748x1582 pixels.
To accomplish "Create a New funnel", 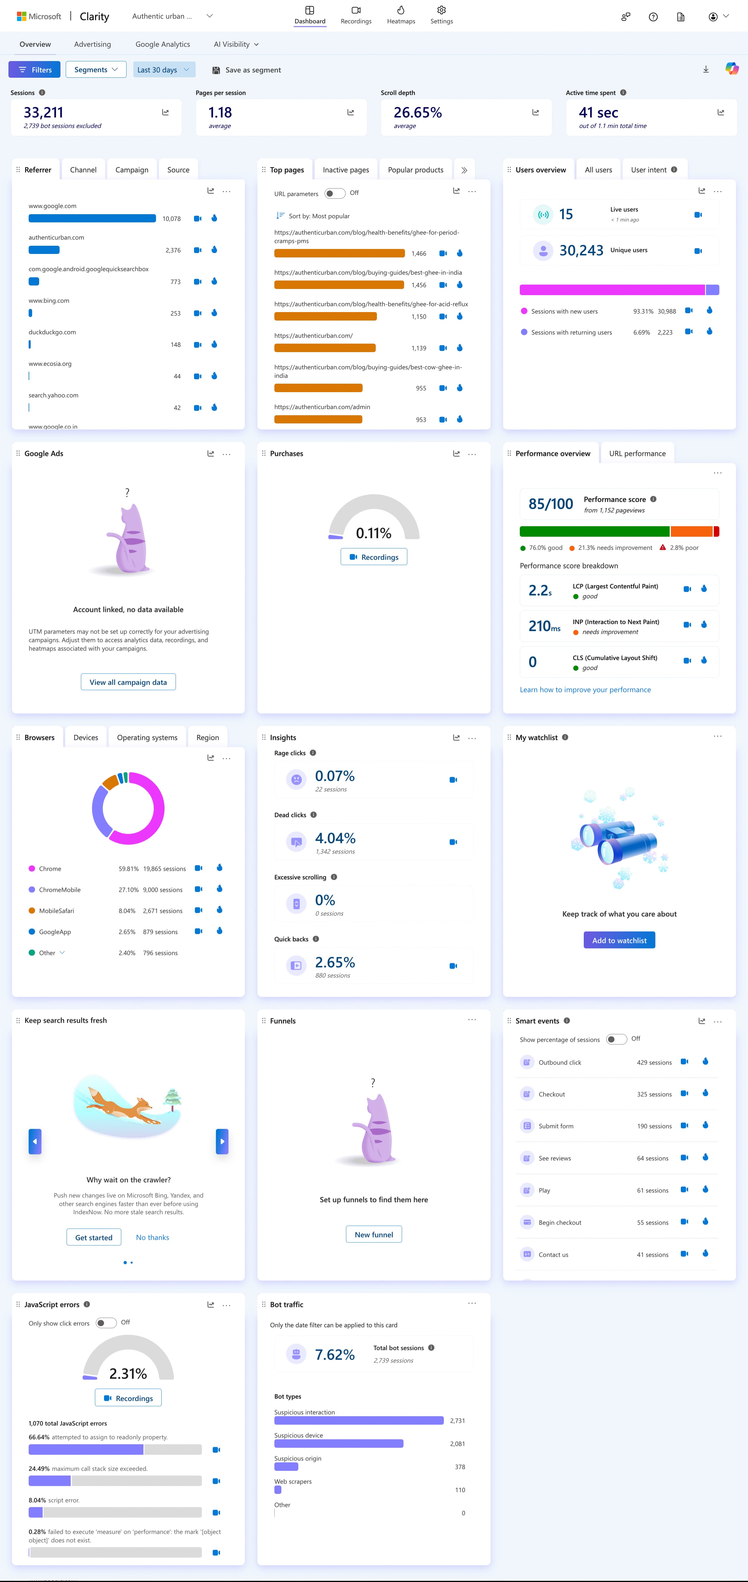I will point(374,1234).
